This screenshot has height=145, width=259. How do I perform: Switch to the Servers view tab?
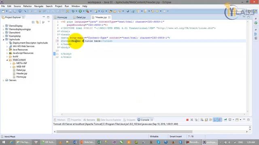click(89, 120)
